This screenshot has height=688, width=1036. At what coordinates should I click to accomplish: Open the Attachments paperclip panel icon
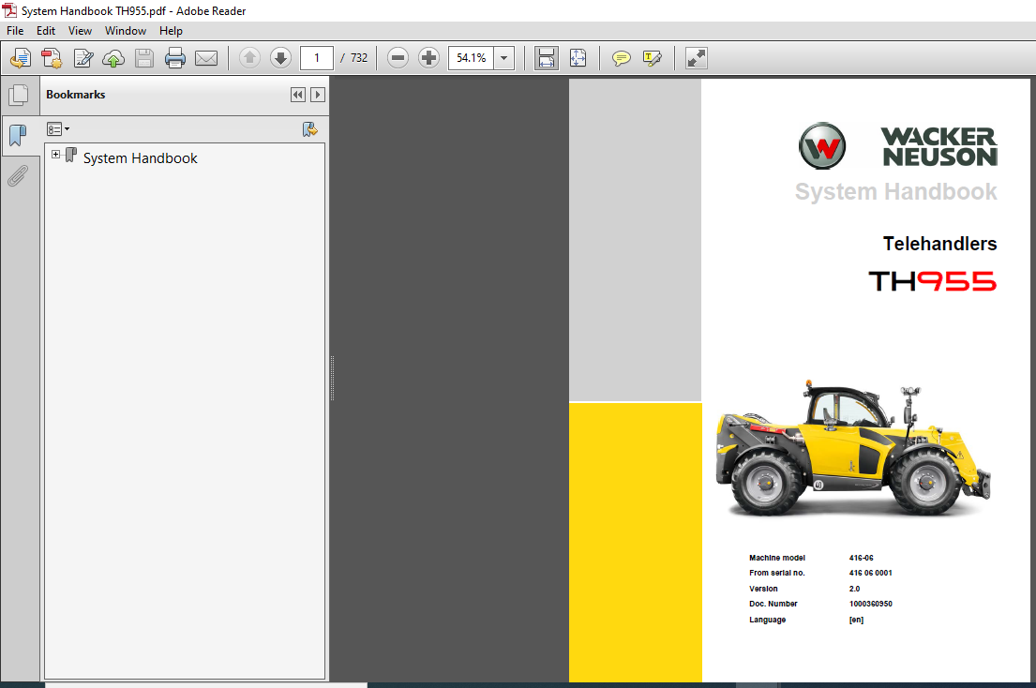click(18, 176)
